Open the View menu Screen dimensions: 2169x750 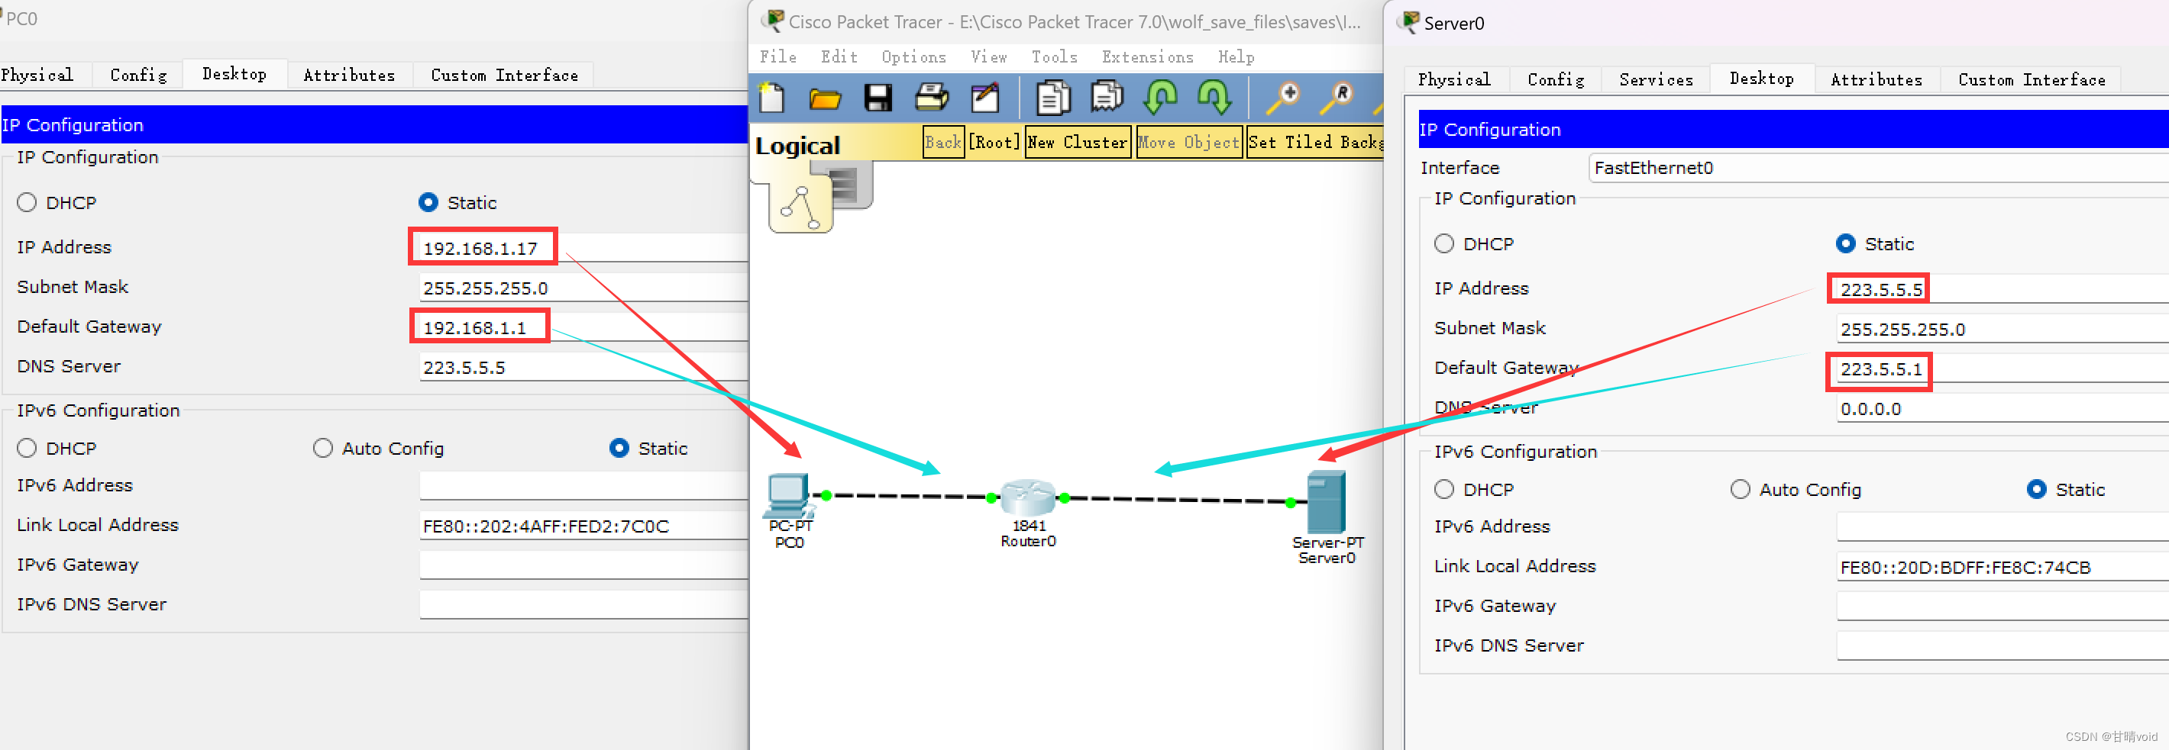988,56
